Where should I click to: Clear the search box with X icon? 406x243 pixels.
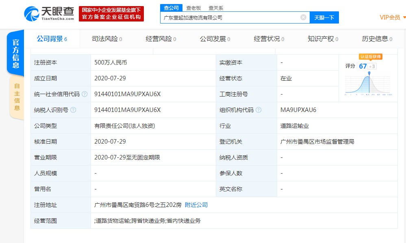pyautogui.click(x=303, y=17)
